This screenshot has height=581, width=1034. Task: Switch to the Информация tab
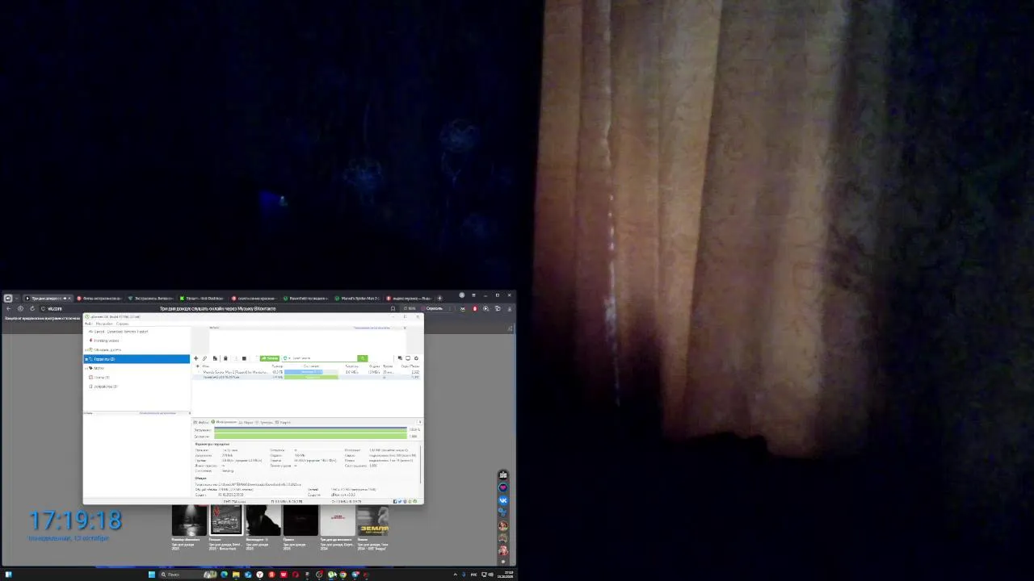[225, 422]
